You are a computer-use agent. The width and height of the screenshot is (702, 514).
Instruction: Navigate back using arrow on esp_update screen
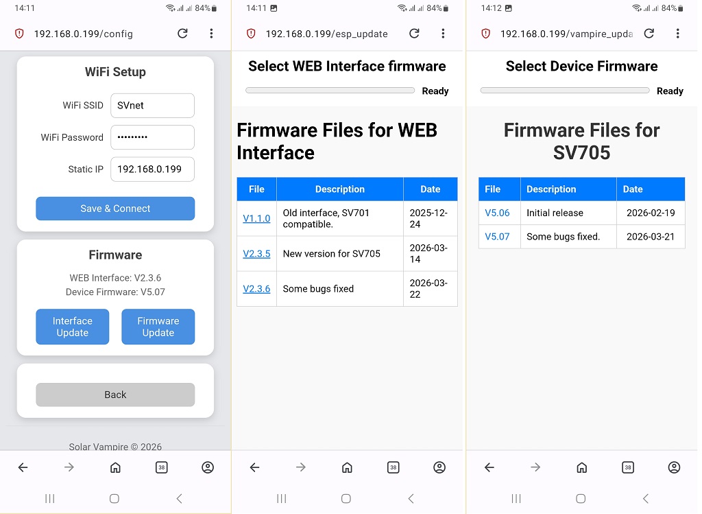254,467
